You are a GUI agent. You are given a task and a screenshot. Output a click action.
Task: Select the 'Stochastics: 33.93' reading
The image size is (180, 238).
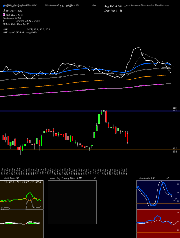[12, 18]
